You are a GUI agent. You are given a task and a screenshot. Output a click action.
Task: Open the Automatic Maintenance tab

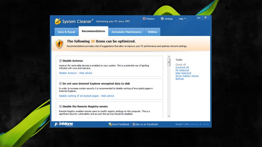click(x=126, y=32)
